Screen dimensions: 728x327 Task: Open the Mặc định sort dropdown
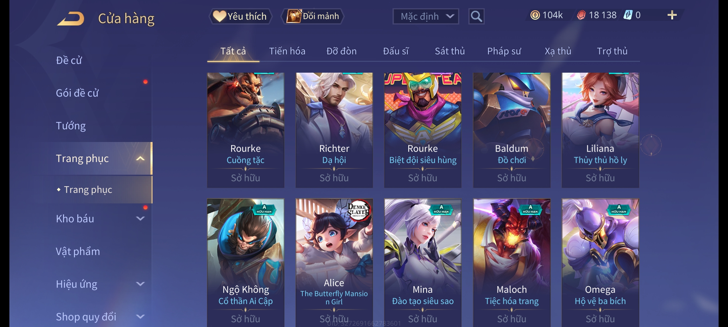tap(426, 16)
